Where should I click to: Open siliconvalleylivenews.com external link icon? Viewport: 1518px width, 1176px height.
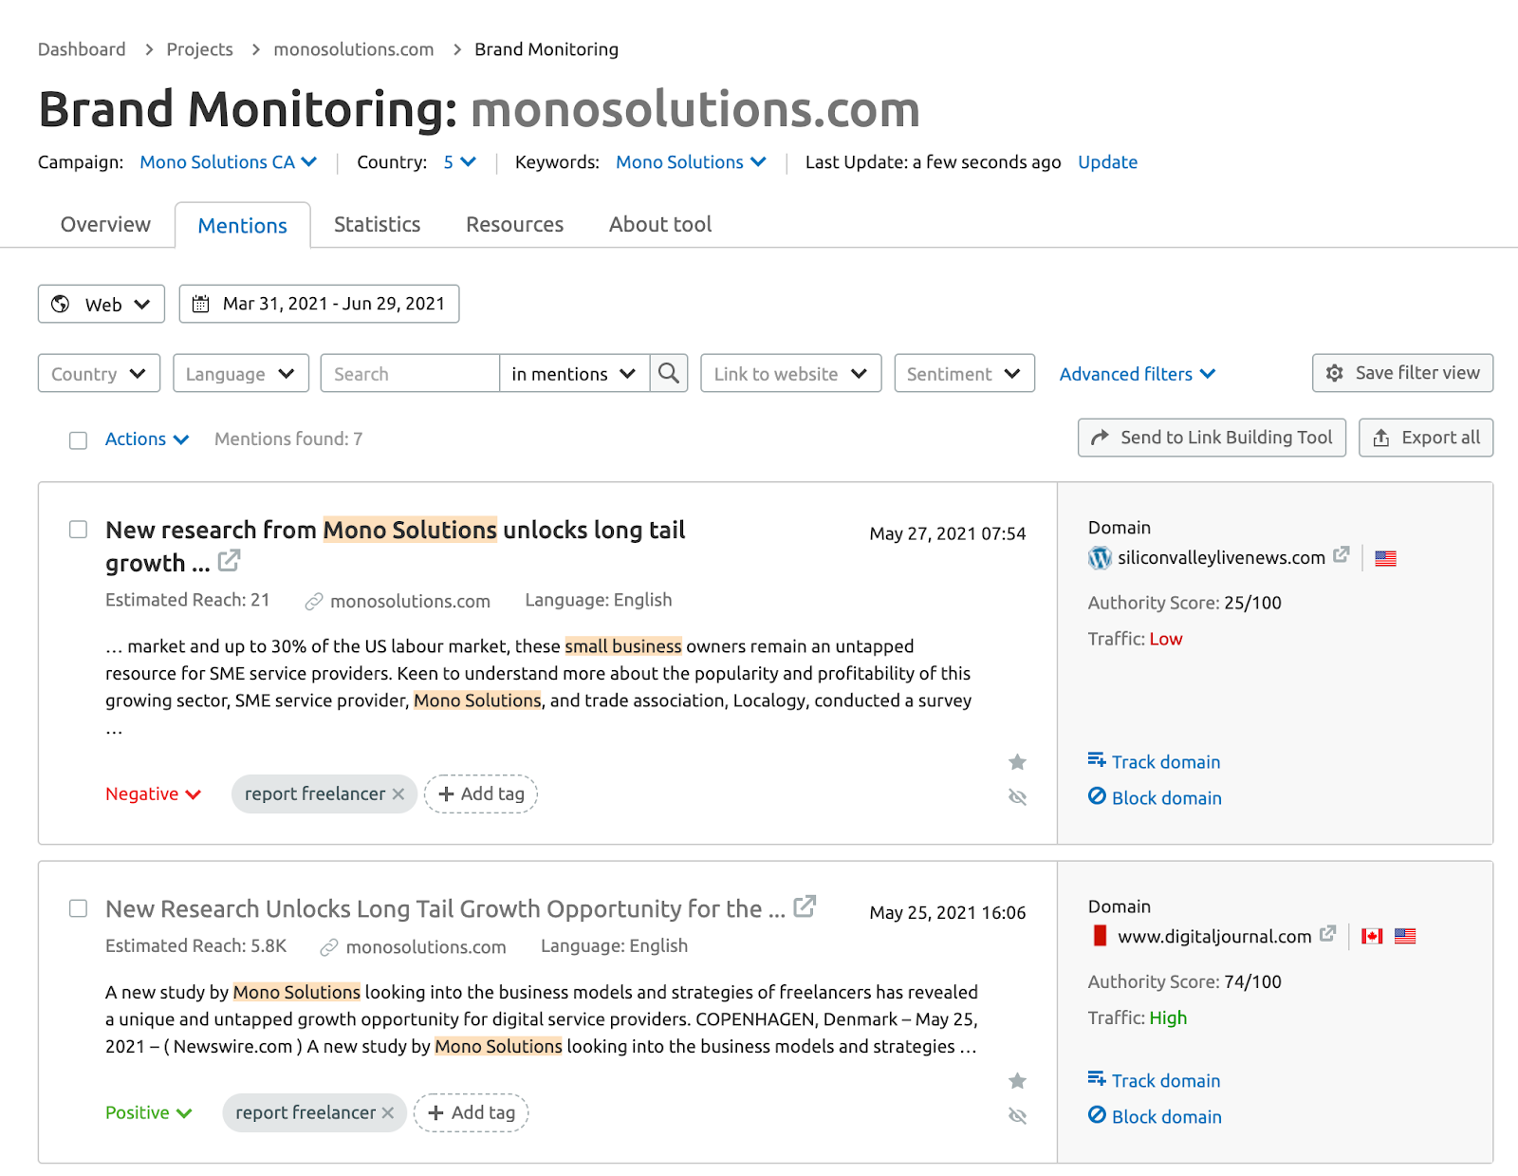1341,555
